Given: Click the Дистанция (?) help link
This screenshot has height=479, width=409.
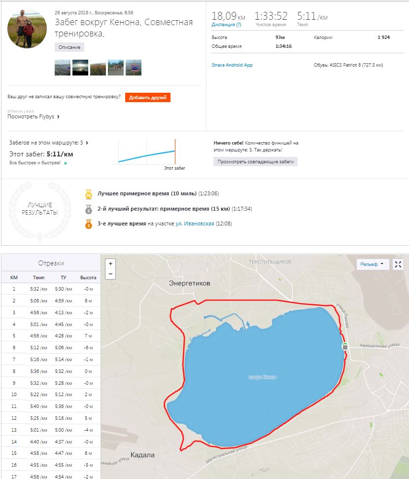Looking at the screenshot, I should coord(226,24).
